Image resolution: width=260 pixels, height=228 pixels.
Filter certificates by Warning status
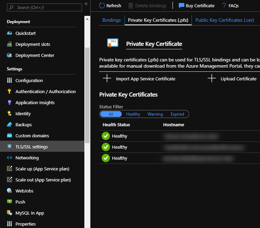(x=155, y=114)
